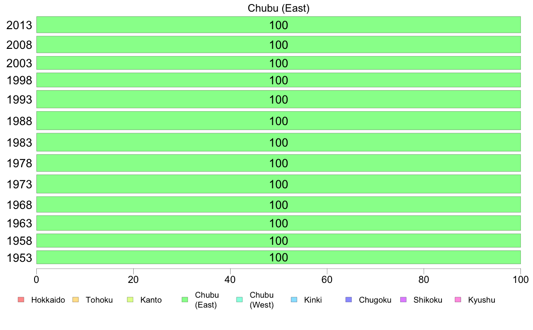Click the 60 tick on x-axis
The height and width of the screenshot is (330, 533).
327,280
